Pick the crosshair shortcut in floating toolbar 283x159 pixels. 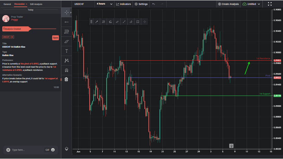[x=144, y=22]
